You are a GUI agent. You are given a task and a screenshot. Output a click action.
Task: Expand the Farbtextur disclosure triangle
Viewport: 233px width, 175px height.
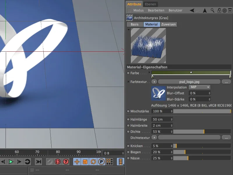128,82
